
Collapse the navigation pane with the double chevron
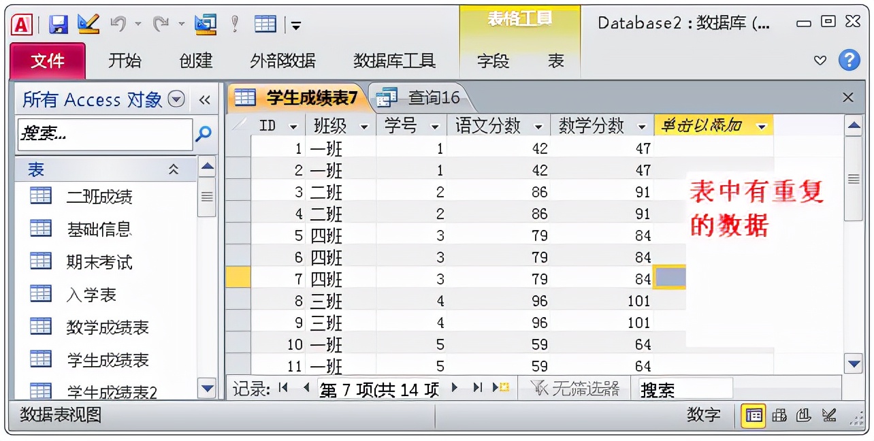204,99
